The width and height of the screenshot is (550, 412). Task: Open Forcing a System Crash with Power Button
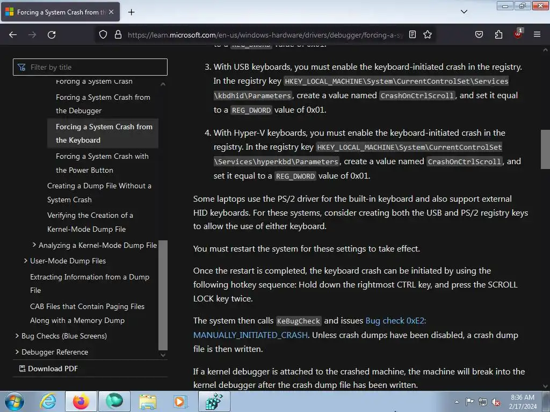click(x=102, y=163)
